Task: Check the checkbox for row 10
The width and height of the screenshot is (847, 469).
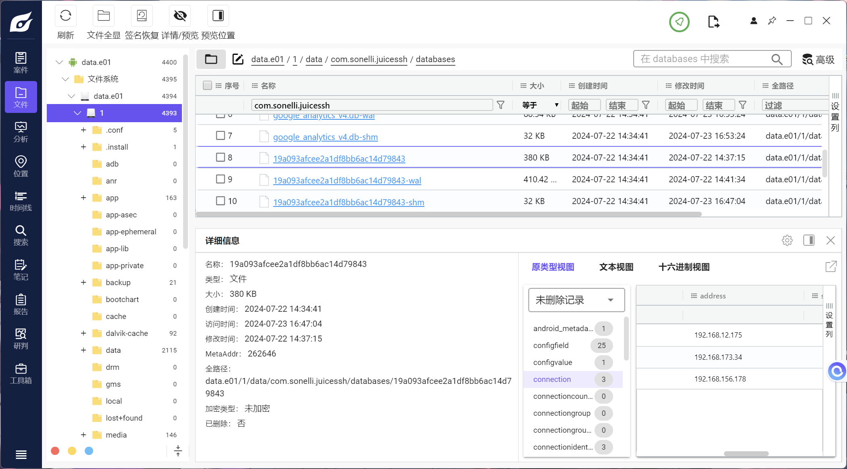Action: tap(220, 201)
